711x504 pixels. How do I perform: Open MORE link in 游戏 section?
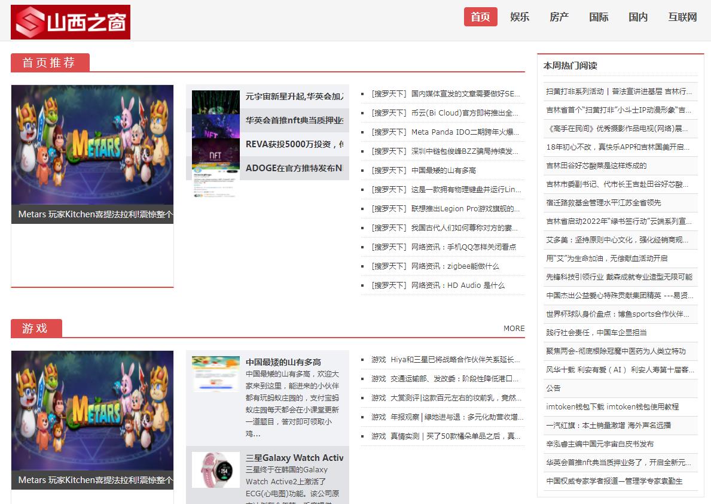tap(514, 328)
